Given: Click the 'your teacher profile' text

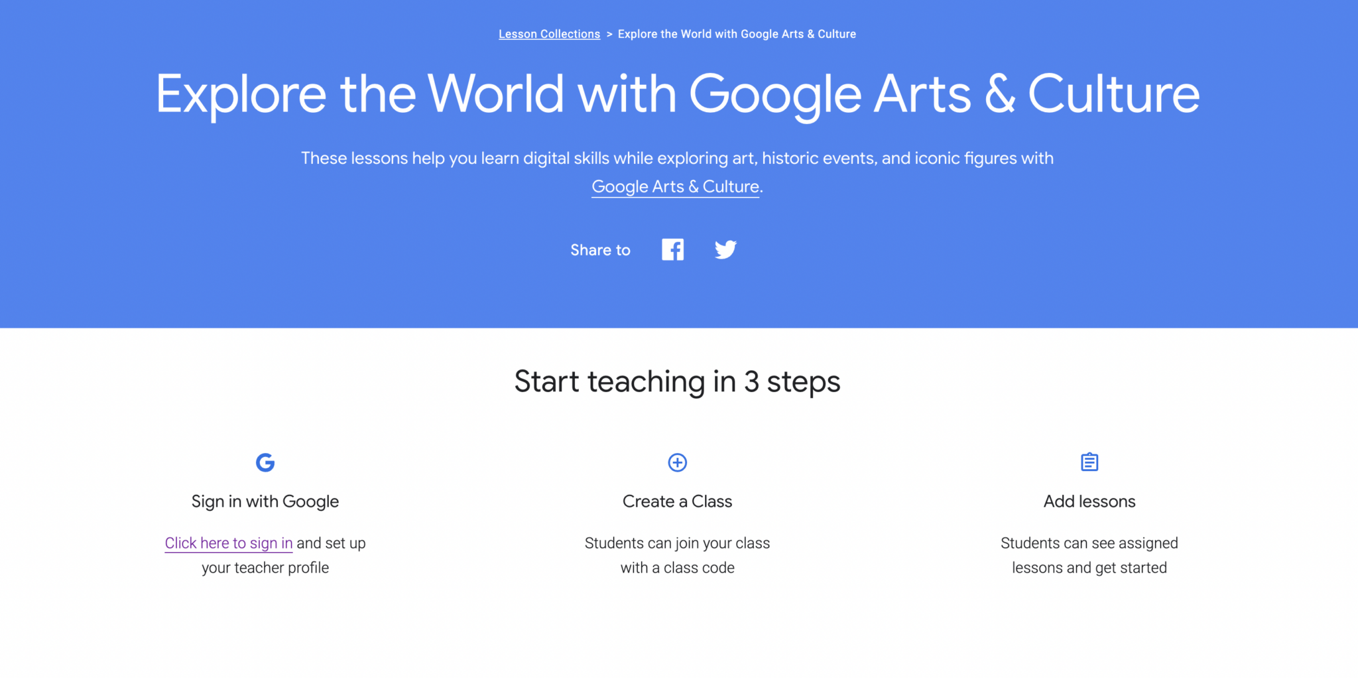Looking at the screenshot, I should point(265,568).
